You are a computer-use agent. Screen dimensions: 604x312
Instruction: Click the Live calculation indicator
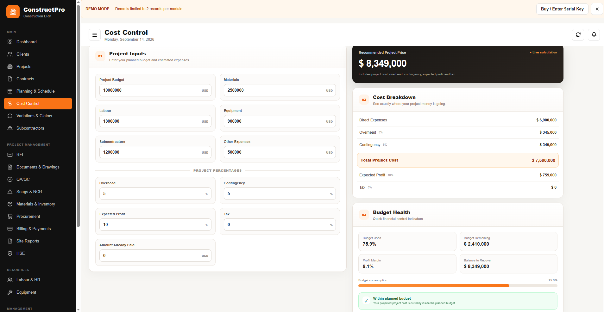tap(544, 52)
